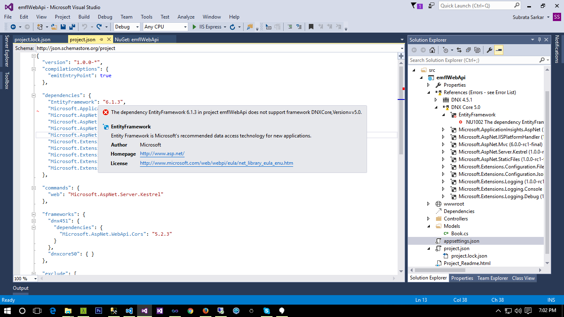Open the editor zoom 100 % dropdown
This screenshot has width=564, height=317.
[x=35, y=279]
